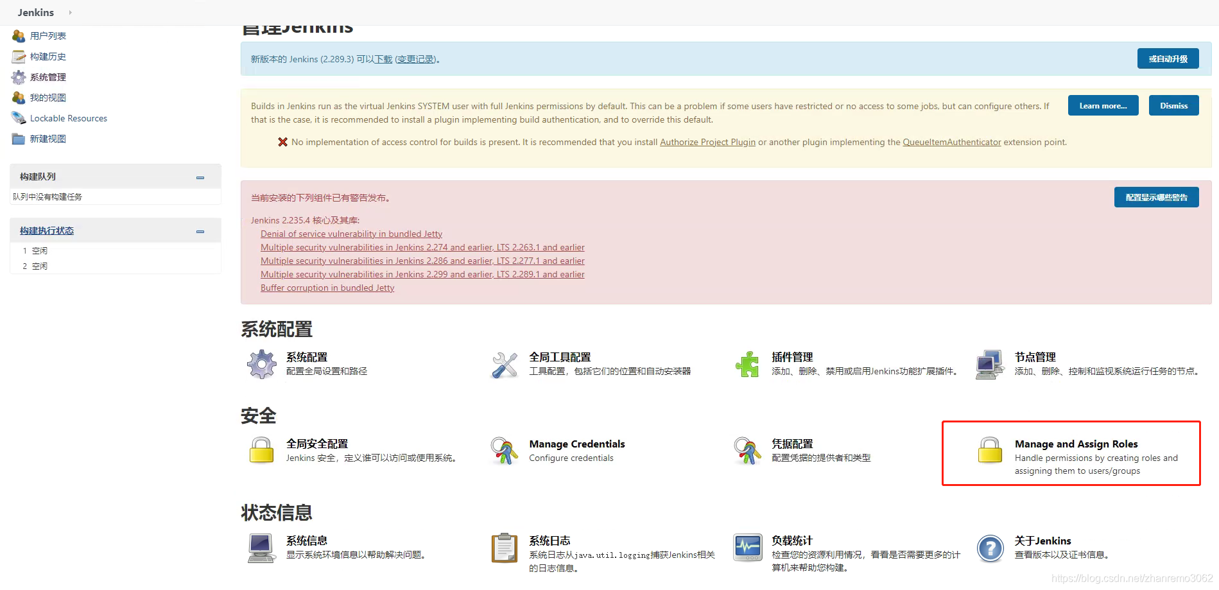The height and width of the screenshot is (590, 1219).
Task: Open 负载统计 title link
Action: point(792,541)
